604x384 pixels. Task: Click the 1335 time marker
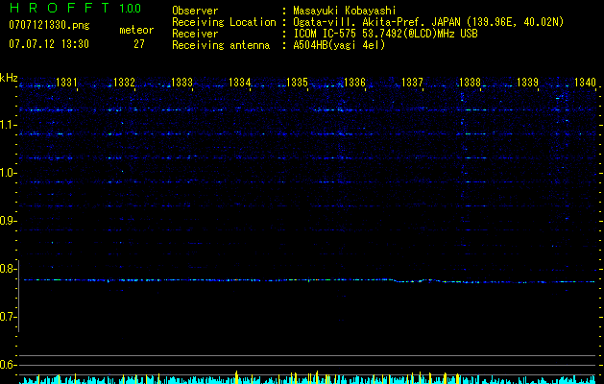pos(297,83)
